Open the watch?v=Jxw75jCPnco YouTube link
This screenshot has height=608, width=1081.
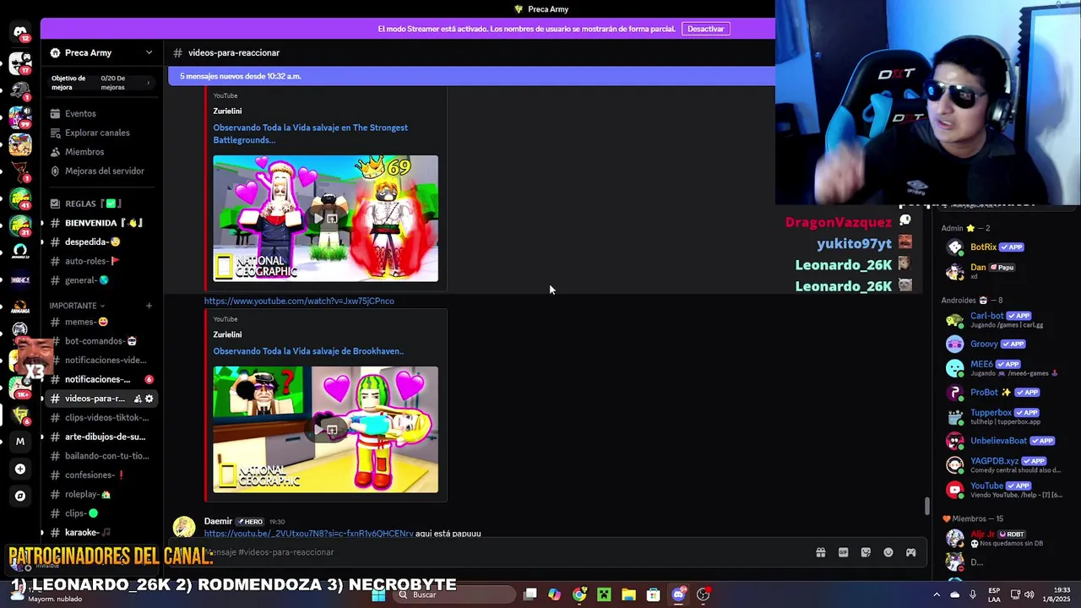click(x=299, y=301)
